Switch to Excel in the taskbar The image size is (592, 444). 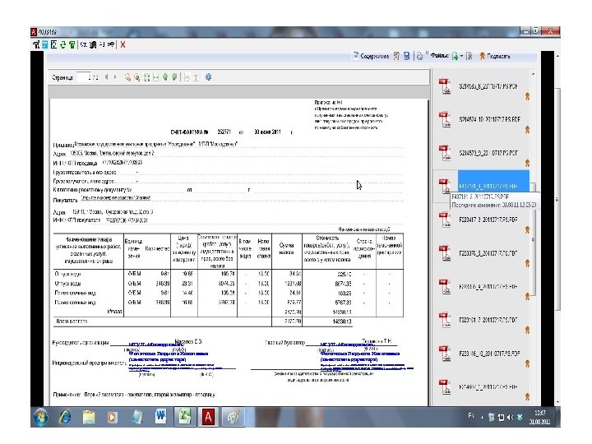click(x=185, y=417)
